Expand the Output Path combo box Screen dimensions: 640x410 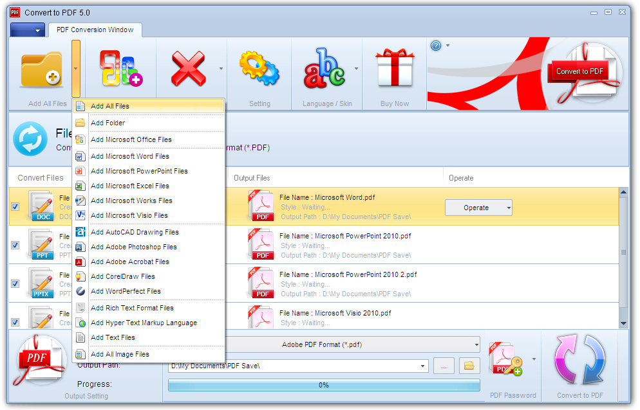tap(423, 366)
